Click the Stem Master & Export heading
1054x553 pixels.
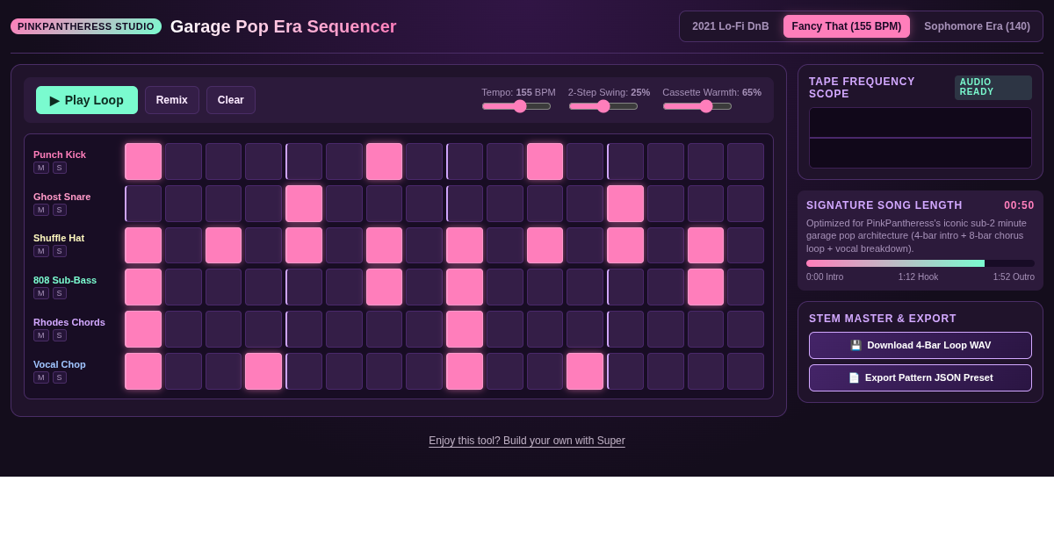tap(883, 319)
